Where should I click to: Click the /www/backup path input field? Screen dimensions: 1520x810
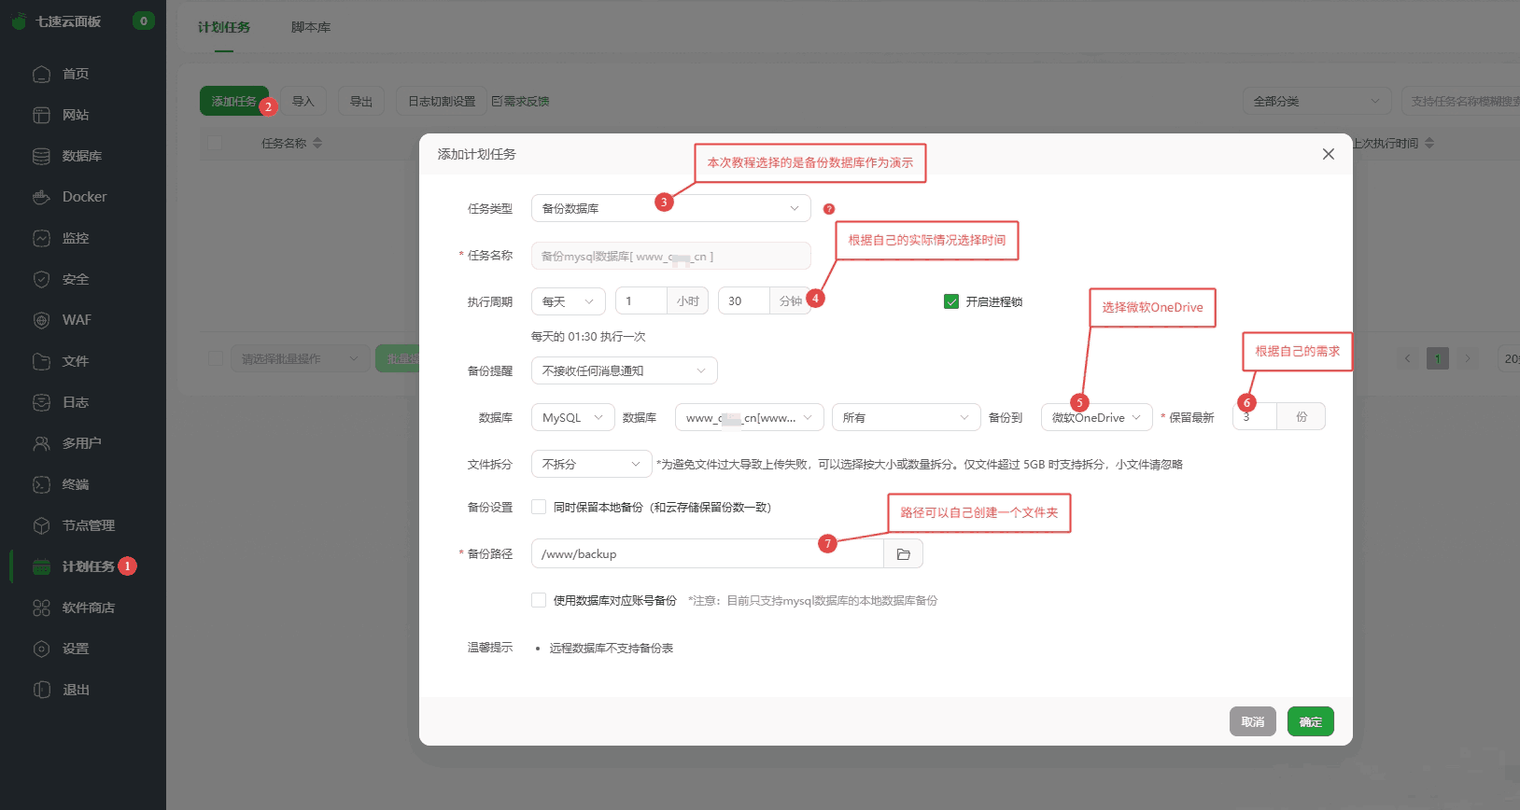[x=707, y=553]
